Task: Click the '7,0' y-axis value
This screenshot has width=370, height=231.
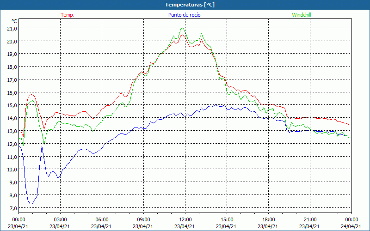Action: [x=13, y=208]
